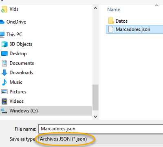163x147 pixels.
Task: Click the Pictures icon in navigation pane
Action: click(4, 92)
